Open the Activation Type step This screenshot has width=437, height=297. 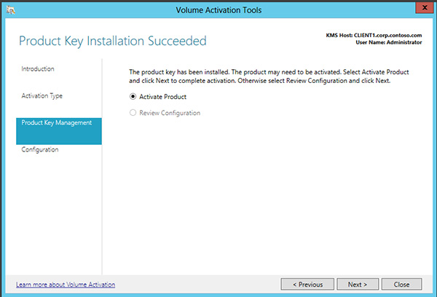42,96
